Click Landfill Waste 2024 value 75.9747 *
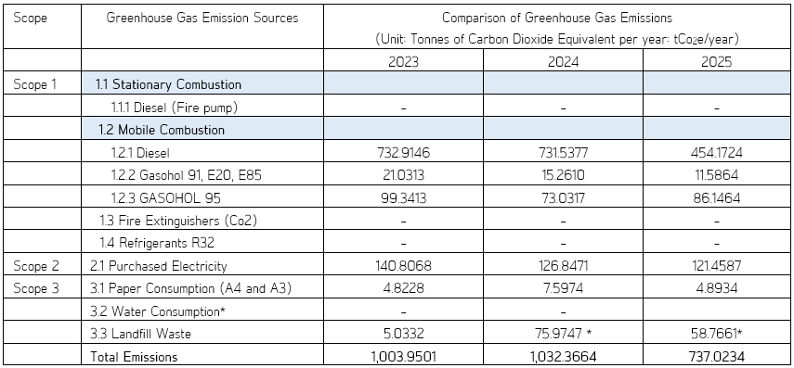This screenshot has width=794, height=368. tap(564, 334)
